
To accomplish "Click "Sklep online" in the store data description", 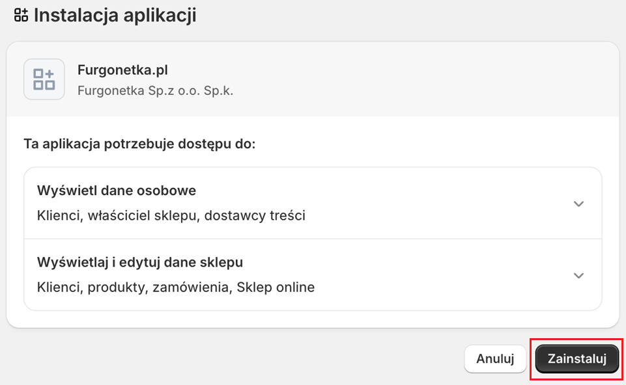I will point(276,287).
